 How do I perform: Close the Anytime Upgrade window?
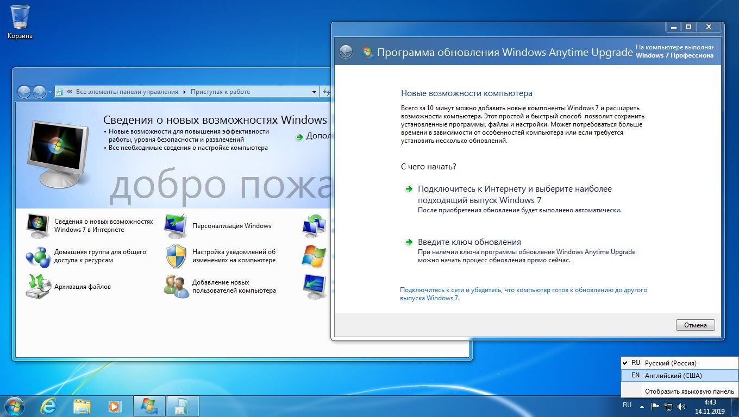point(709,27)
